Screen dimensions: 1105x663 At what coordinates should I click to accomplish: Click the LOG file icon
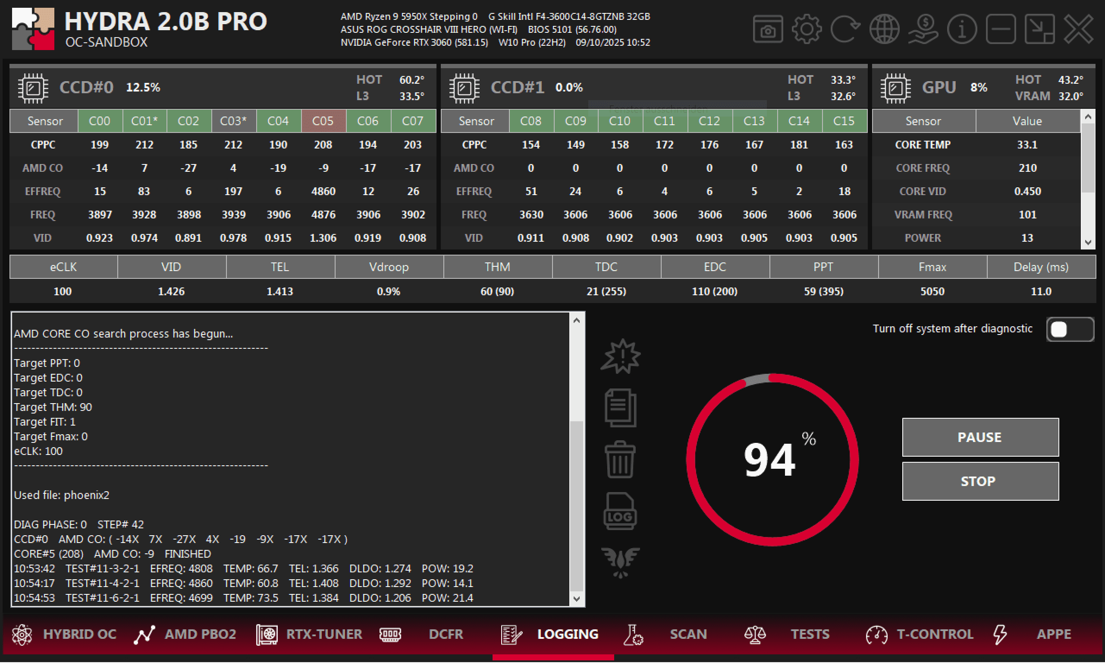coord(620,511)
